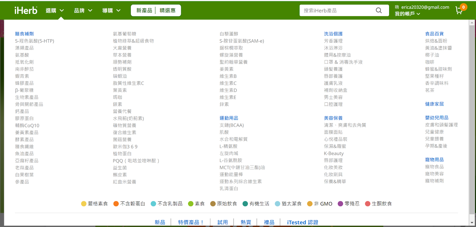Open the shopping cart icon

tap(459, 10)
